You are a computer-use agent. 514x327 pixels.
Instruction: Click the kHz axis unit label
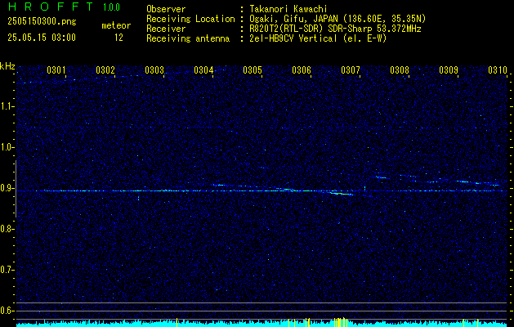(x=7, y=66)
